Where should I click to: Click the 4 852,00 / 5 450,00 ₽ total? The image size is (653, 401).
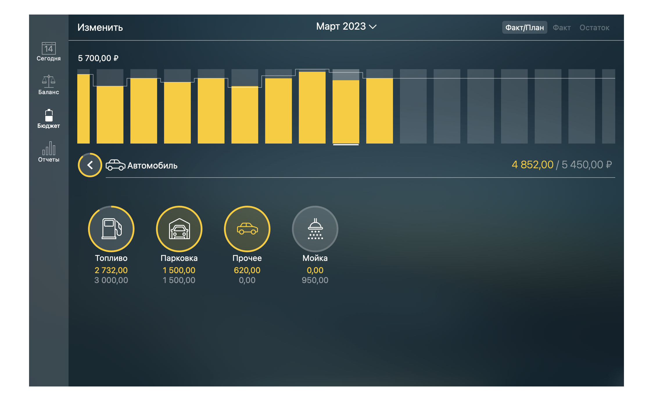point(561,165)
